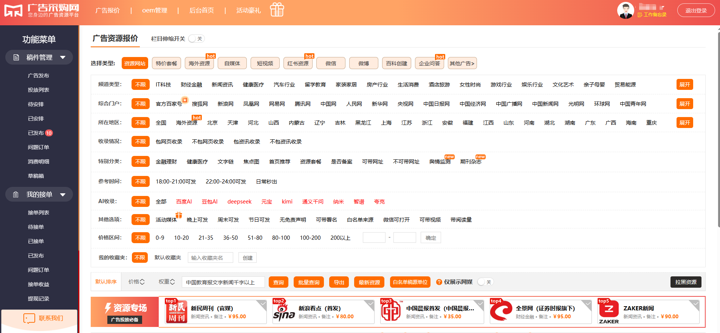The width and height of the screenshot is (720, 333).
Task: Switch to the 企业问答 type tab
Action: click(x=429, y=63)
